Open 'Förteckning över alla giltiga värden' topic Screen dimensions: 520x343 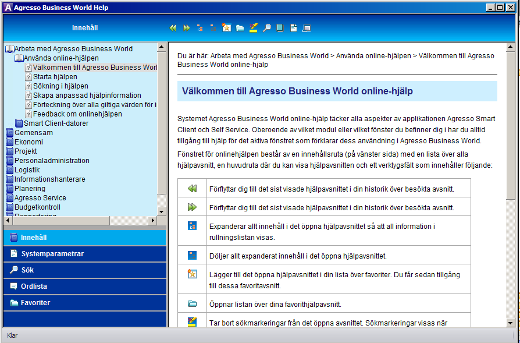pyautogui.click(x=95, y=105)
